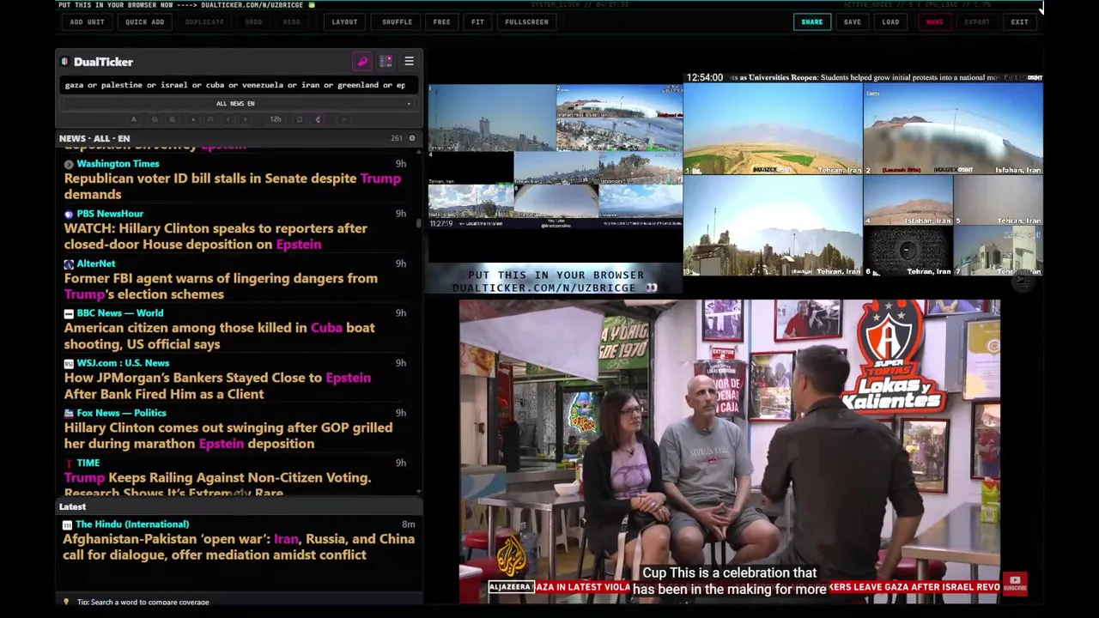This screenshot has height=618, width=1099.
Task: Click the WSJ.com source icon
Action: coord(69,363)
